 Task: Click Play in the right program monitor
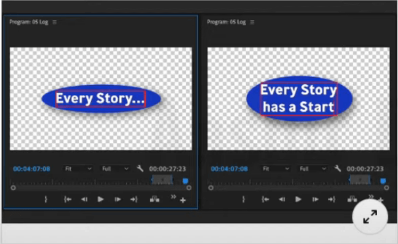[298, 199]
